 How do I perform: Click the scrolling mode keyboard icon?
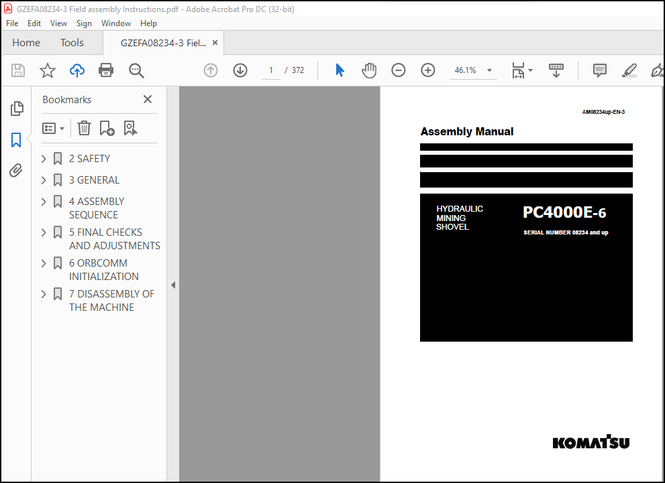tap(556, 70)
